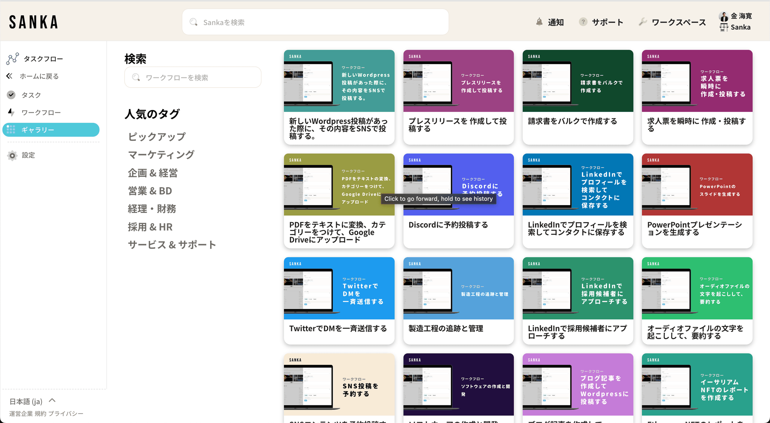Image resolution: width=770 pixels, height=423 pixels.
Task: Open the settings gear icon
Action: pyautogui.click(x=12, y=155)
